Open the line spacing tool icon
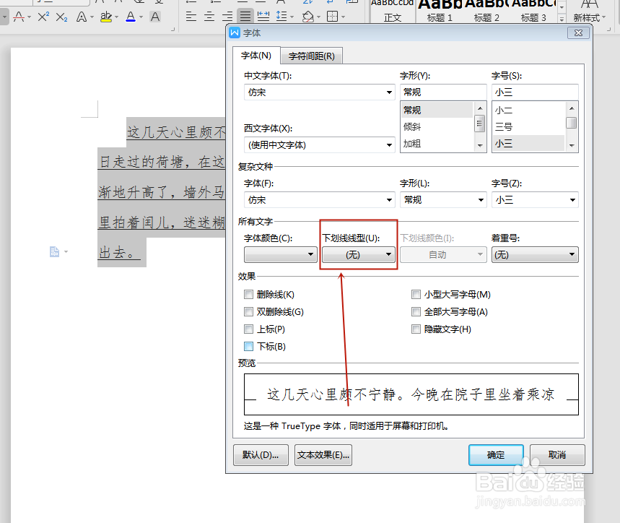 click(x=280, y=16)
